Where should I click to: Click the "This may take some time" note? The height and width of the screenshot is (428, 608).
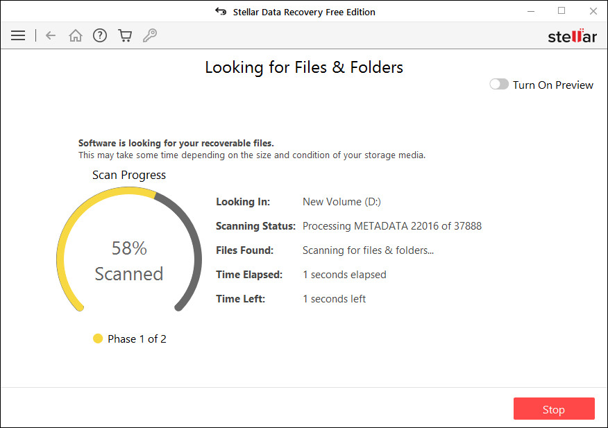click(x=252, y=155)
